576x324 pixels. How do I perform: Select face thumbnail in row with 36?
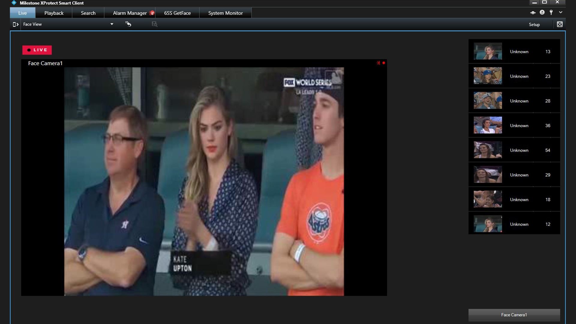[x=487, y=125]
